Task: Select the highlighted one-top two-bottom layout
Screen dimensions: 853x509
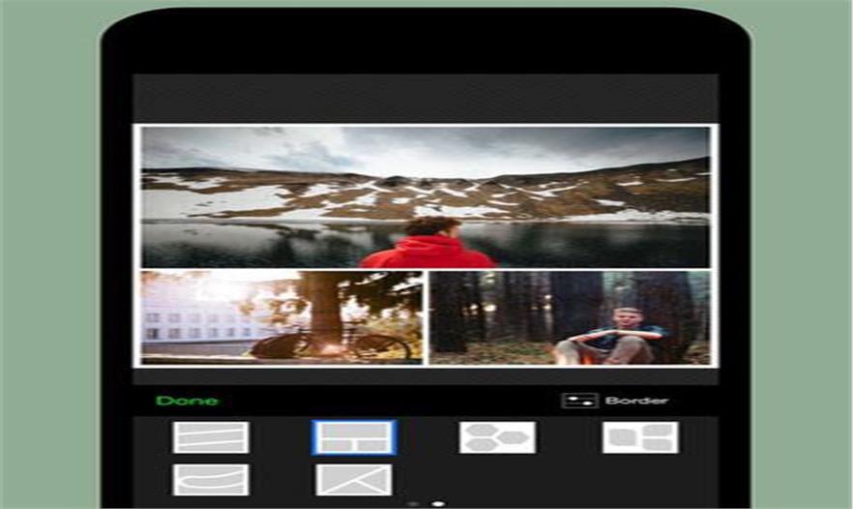Action: coord(354,437)
